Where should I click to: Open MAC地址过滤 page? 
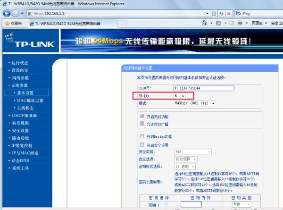pos(30,101)
